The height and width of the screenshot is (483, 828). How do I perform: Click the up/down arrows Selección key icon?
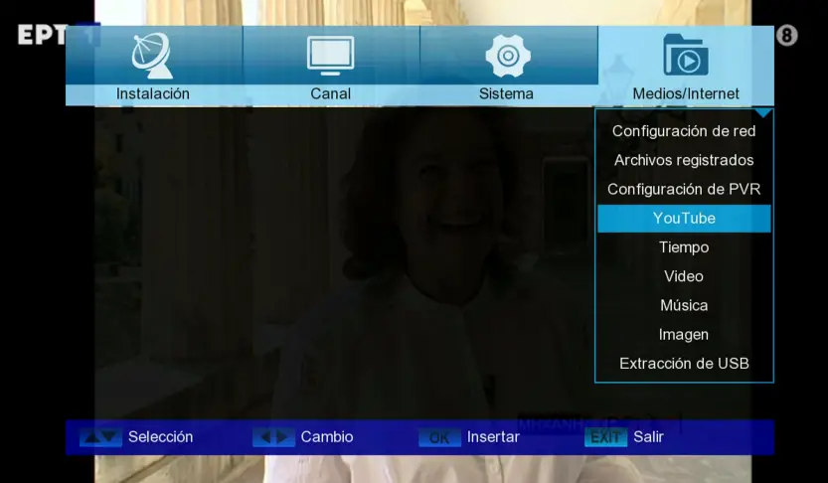pyautogui.click(x=100, y=437)
